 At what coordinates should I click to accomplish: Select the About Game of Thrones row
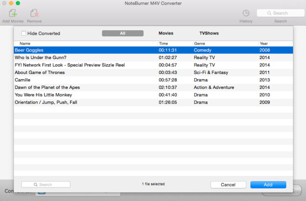click(x=40, y=73)
